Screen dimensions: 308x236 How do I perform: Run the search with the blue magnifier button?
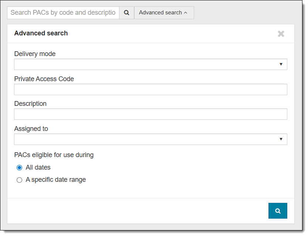tap(278, 211)
